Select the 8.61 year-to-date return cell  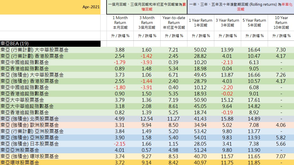point(173,106)
